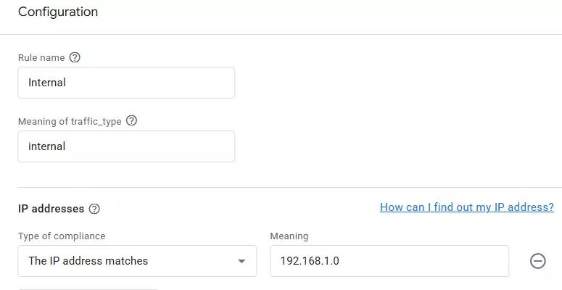The image size is (562, 290).
Task: Click the 'Internal' text in Rule name box
Action: (47, 83)
